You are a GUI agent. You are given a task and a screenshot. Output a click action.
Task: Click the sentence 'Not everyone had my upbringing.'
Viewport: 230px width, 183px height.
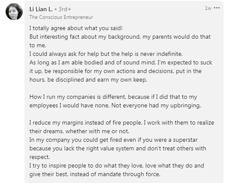[156, 105]
